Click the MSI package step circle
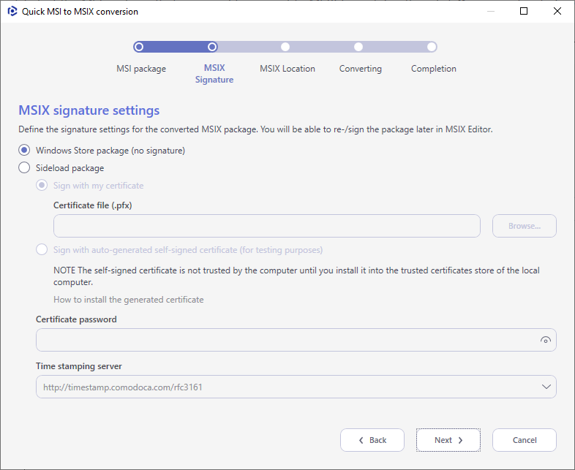The image size is (575, 470). 138,47
